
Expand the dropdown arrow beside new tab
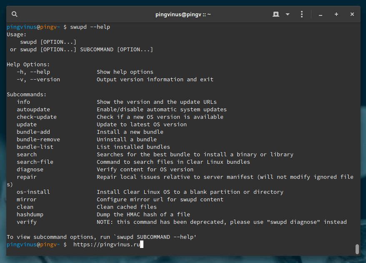(288, 14)
